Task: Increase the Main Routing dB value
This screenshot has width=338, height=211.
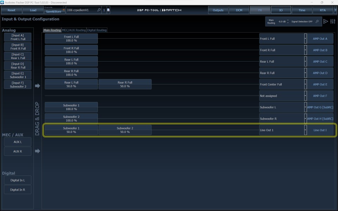Action: (288, 20)
